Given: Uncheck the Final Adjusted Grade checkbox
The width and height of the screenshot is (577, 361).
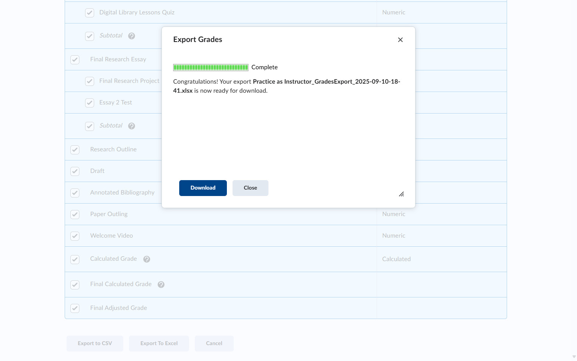Looking at the screenshot, I should coord(75,308).
